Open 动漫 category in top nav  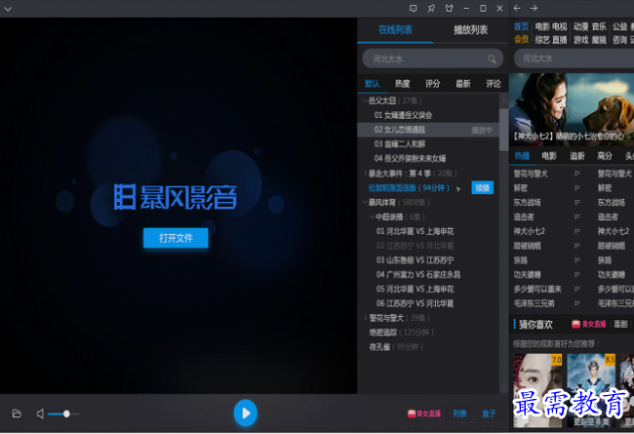(x=580, y=26)
